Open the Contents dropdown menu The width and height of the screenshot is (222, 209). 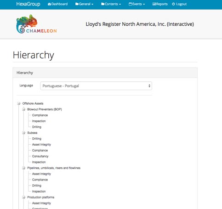tap(111, 4)
